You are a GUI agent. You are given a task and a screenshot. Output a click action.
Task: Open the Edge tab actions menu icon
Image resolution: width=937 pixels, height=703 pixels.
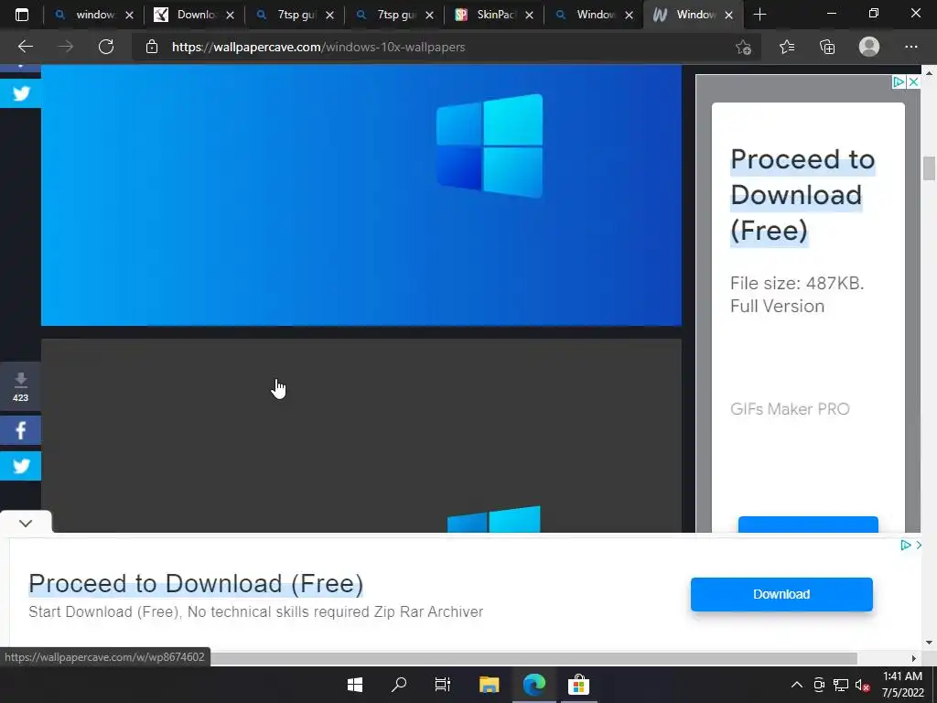point(22,15)
